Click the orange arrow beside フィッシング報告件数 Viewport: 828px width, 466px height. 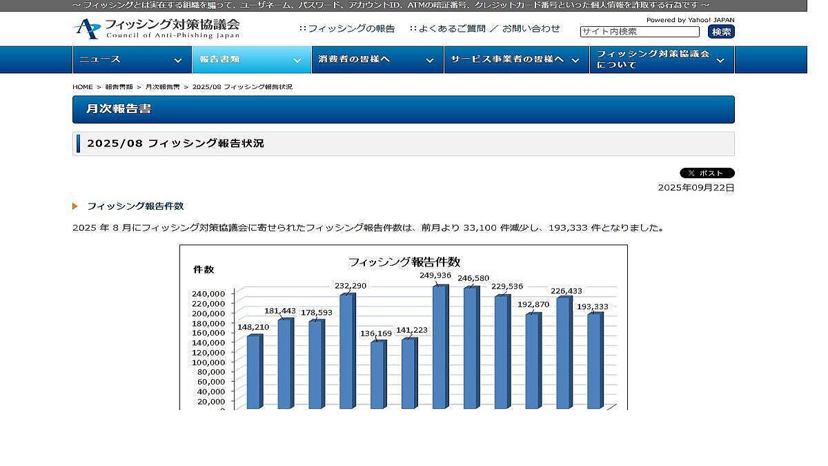75,206
